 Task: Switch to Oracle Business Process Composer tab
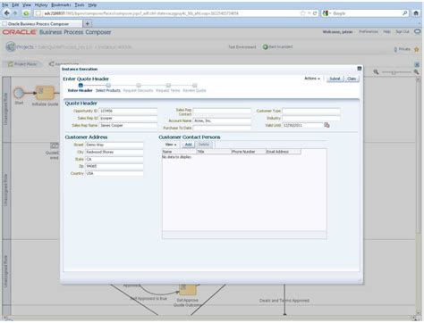41,23
